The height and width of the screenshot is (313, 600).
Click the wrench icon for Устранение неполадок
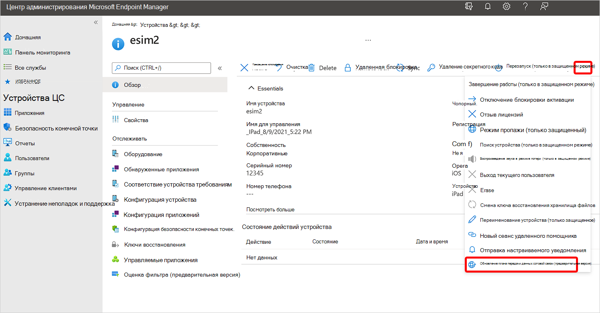tap(8, 203)
